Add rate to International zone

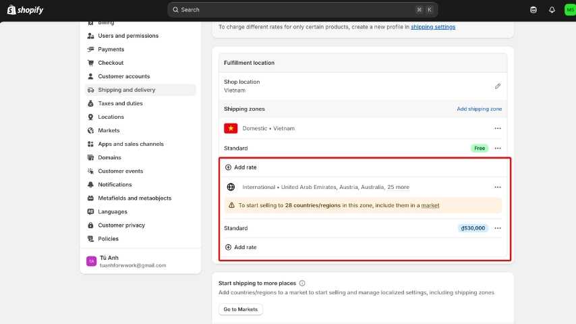pyautogui.click(x=241, y=248)
